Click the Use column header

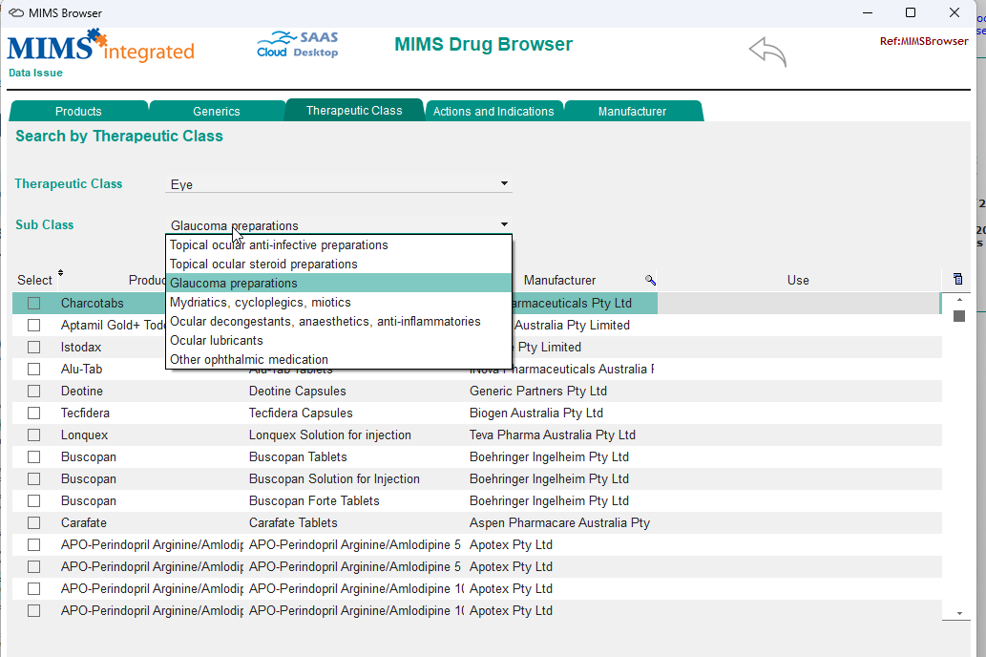pos(798,280)
